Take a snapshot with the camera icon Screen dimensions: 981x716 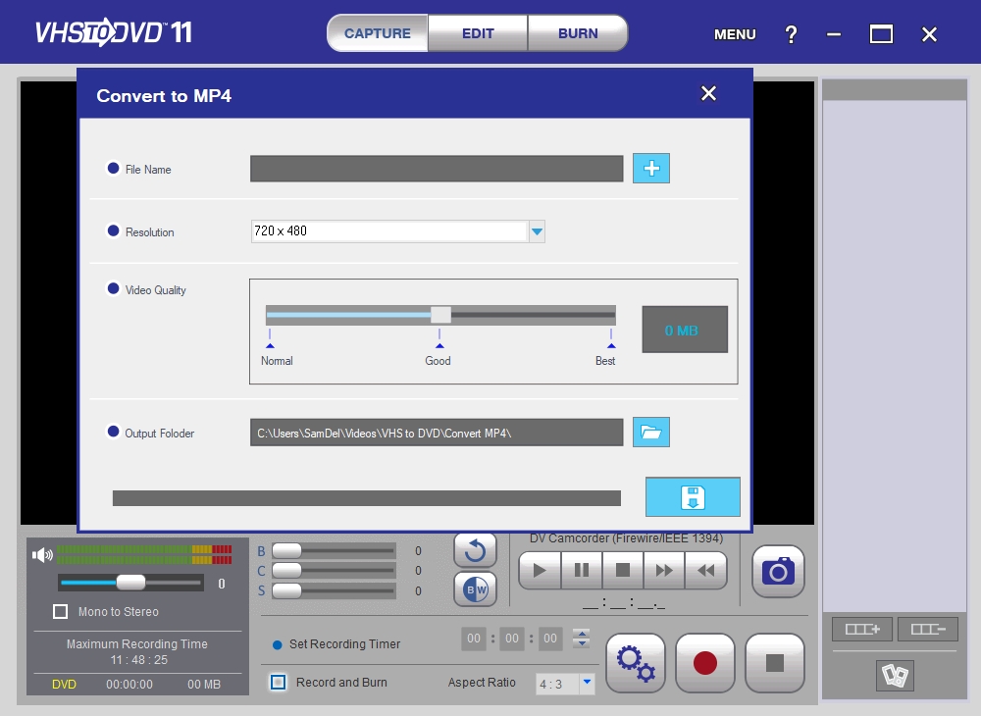tap(778, 571)
